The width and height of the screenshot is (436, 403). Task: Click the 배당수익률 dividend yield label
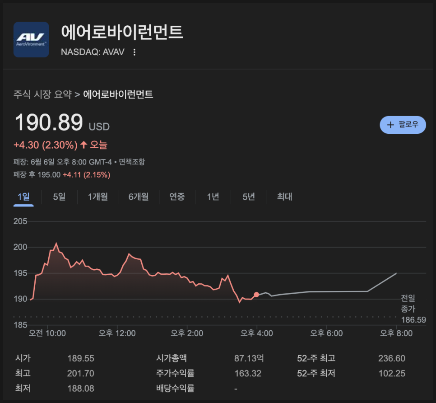(x=175, y=388)
